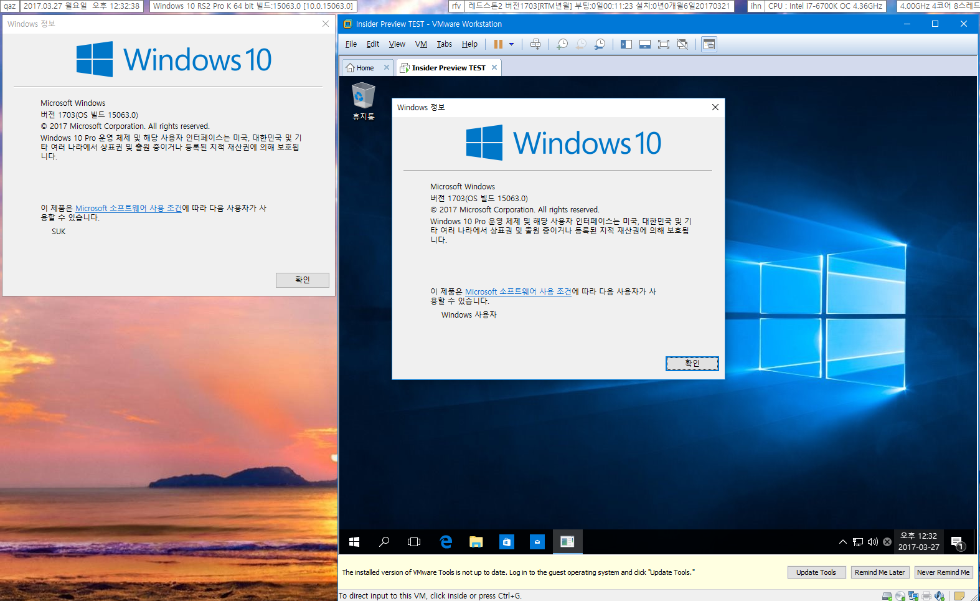Screen dimensions: 980x601
Task: Launch Microsoft Edge from guest taskbar
Action: (x=446, y=542)
